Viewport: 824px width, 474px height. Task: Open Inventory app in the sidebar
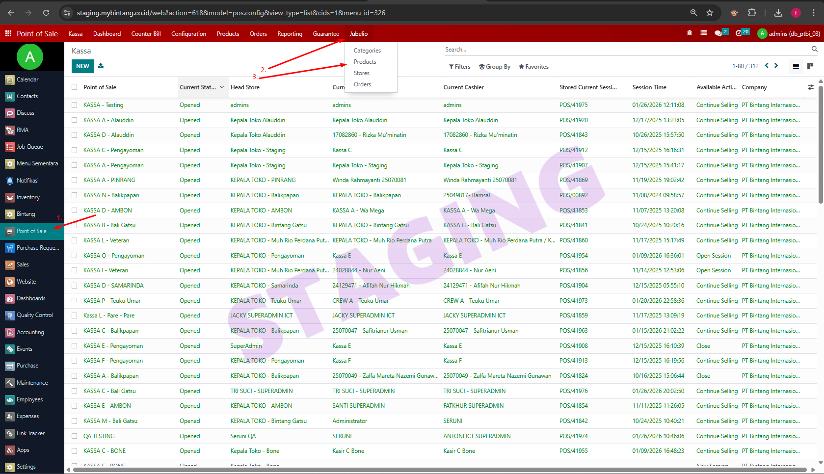(x=32, y=197)
